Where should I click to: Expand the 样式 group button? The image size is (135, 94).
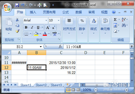(94, 30)
